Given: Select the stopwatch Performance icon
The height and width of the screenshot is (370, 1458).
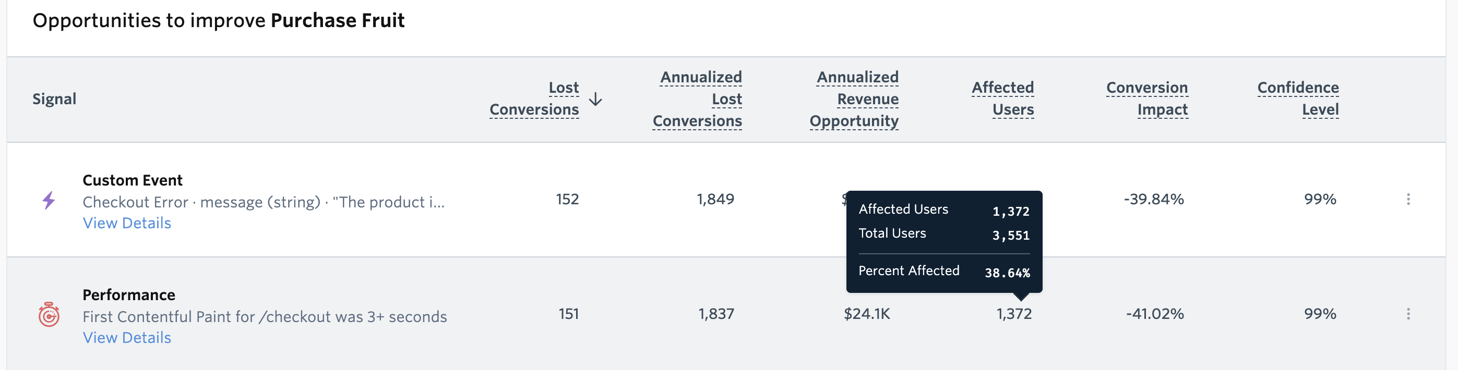Looking at the screenshot, I should coord(48,315).
